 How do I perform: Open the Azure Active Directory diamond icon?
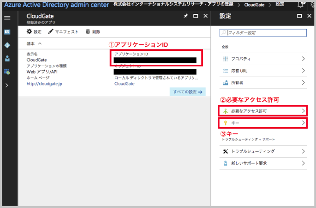pos(7,45)
